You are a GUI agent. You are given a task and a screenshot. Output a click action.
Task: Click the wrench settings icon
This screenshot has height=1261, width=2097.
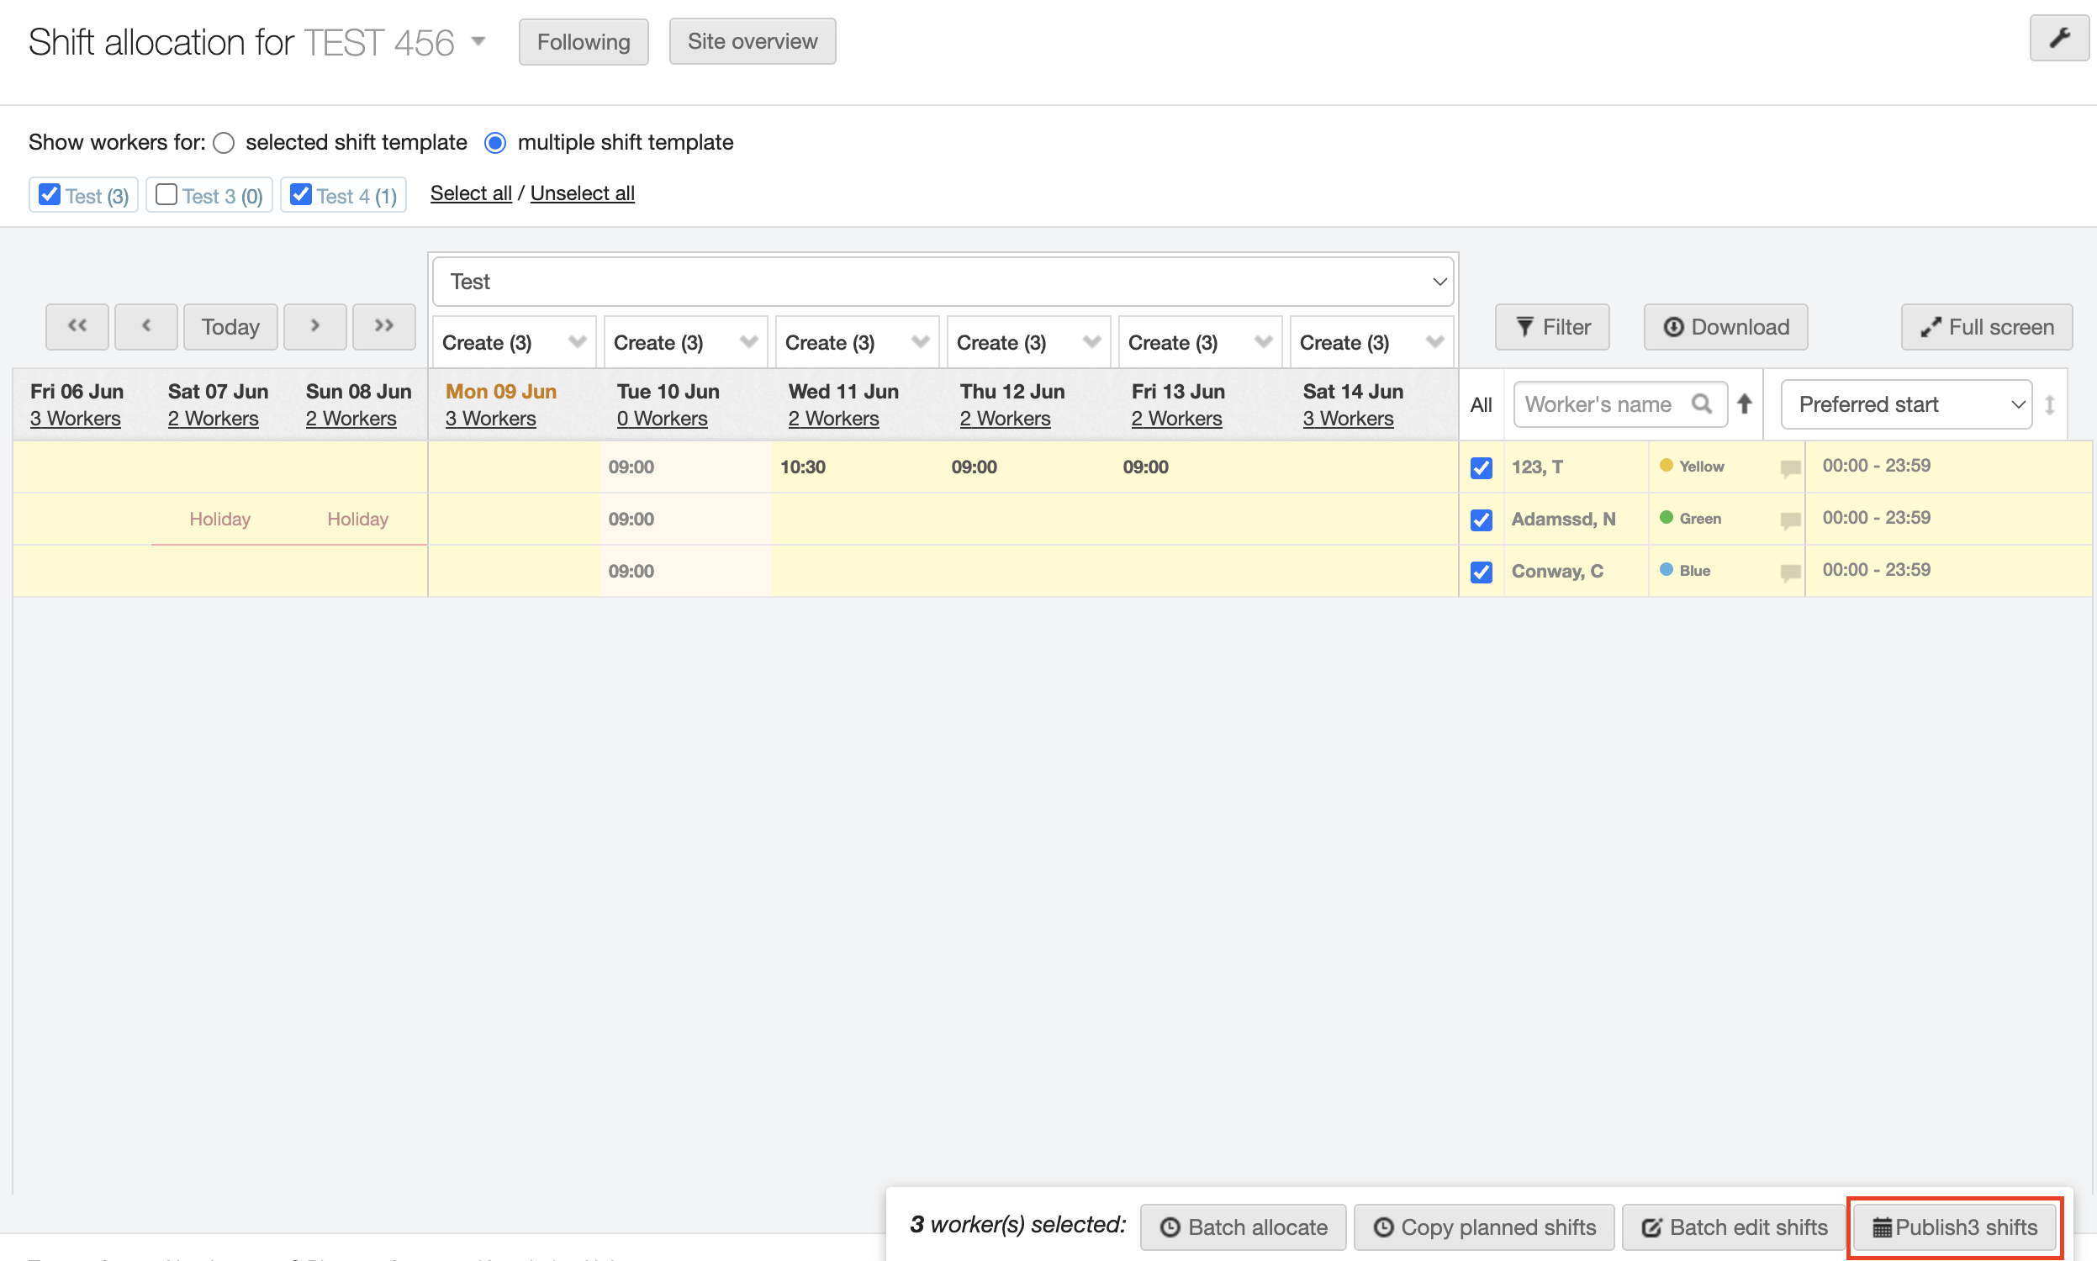tap(2059, 38)
